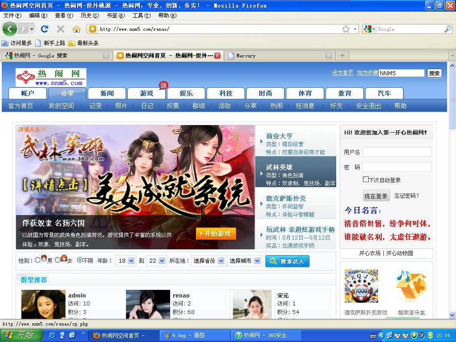456x342 pixels.
Task: Click the blue 搜索达人 button
Action: pyautogui.click(x=287, y=261)
